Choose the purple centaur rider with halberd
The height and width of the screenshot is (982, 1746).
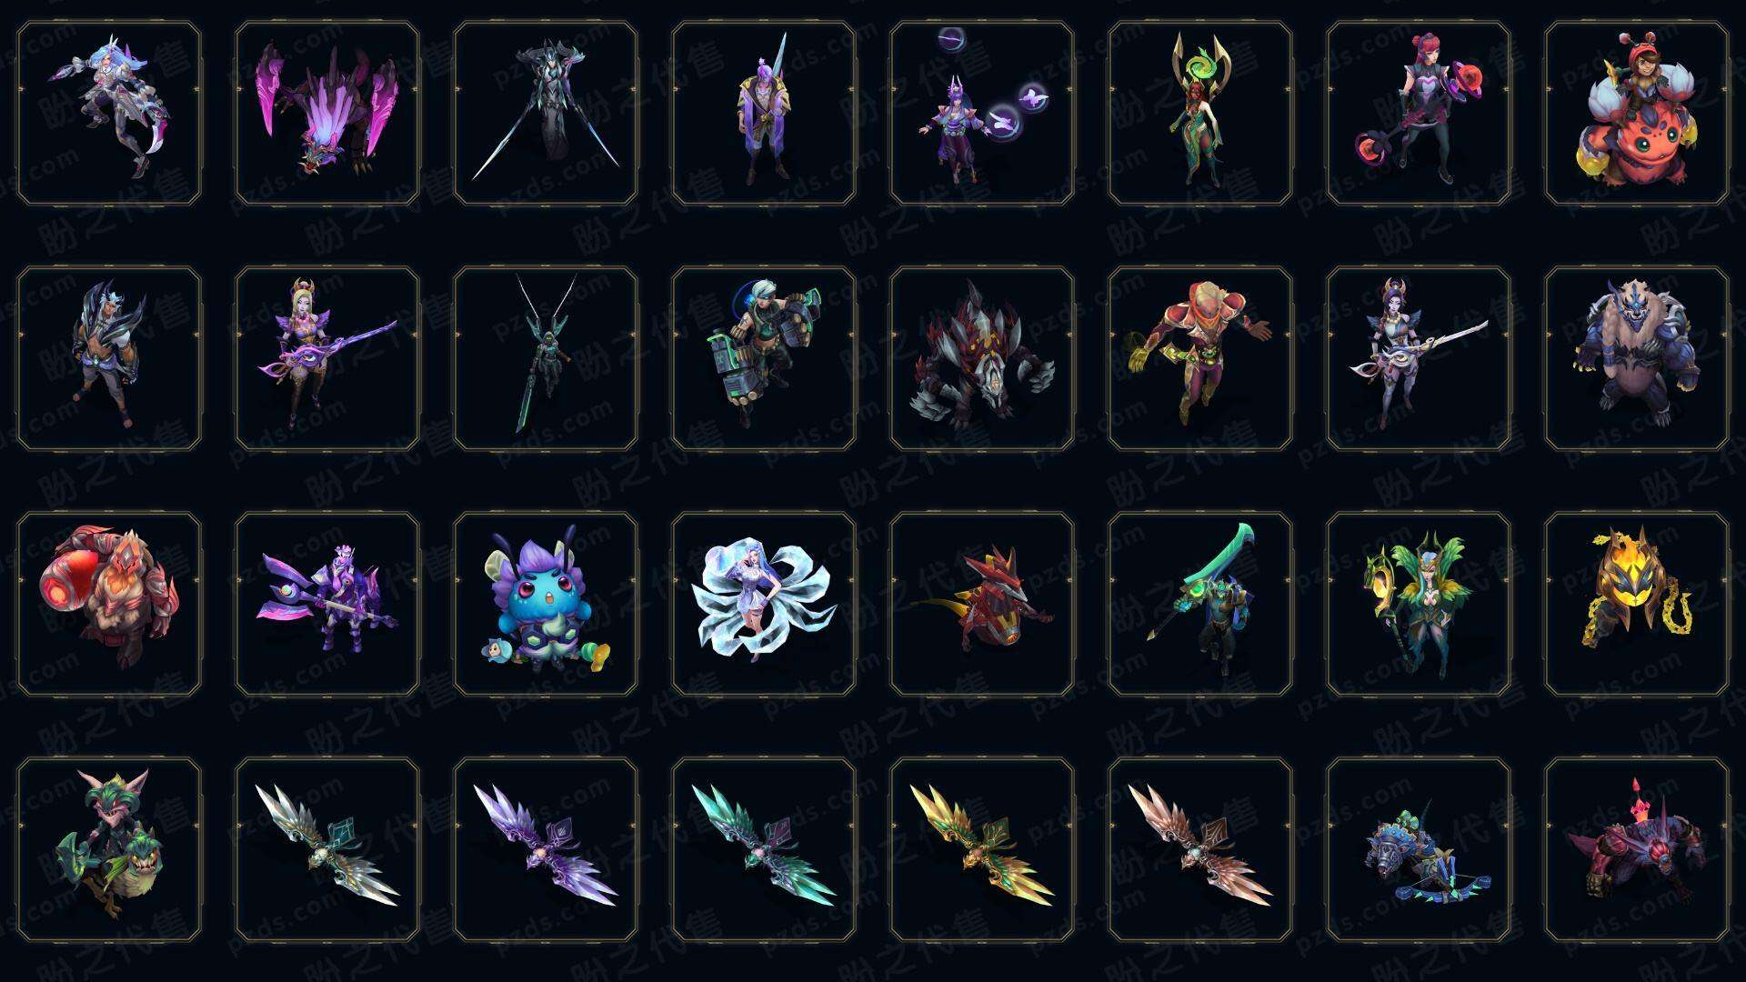pos(327,604)
